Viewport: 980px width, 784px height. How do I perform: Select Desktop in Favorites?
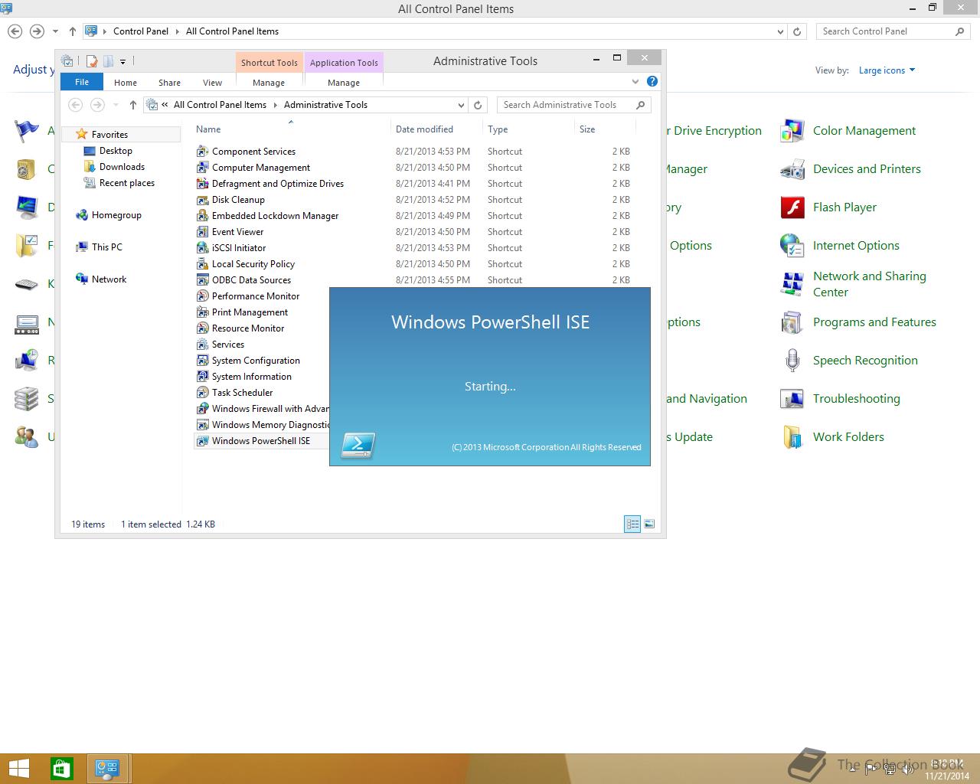tap(116, 151)
